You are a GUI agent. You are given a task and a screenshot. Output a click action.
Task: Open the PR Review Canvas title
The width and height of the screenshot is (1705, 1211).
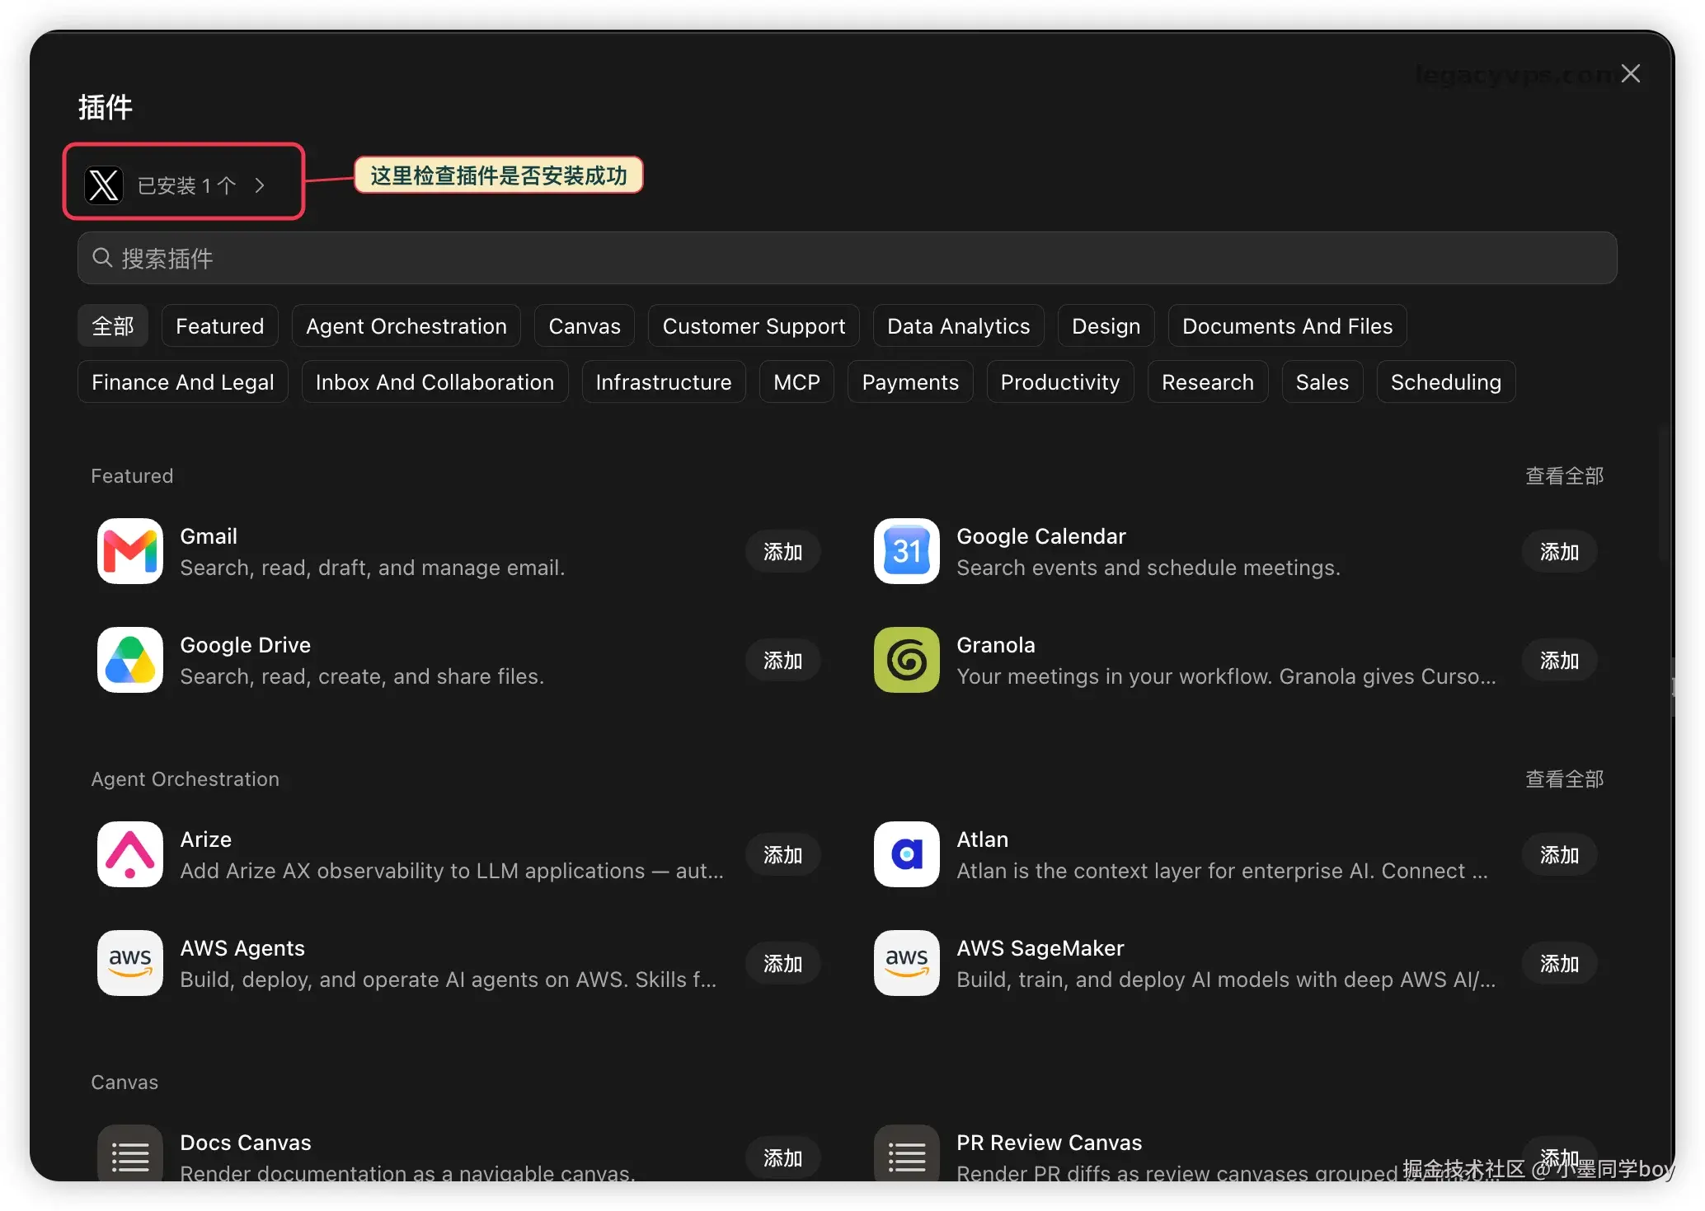(x=1050, y=1143)
